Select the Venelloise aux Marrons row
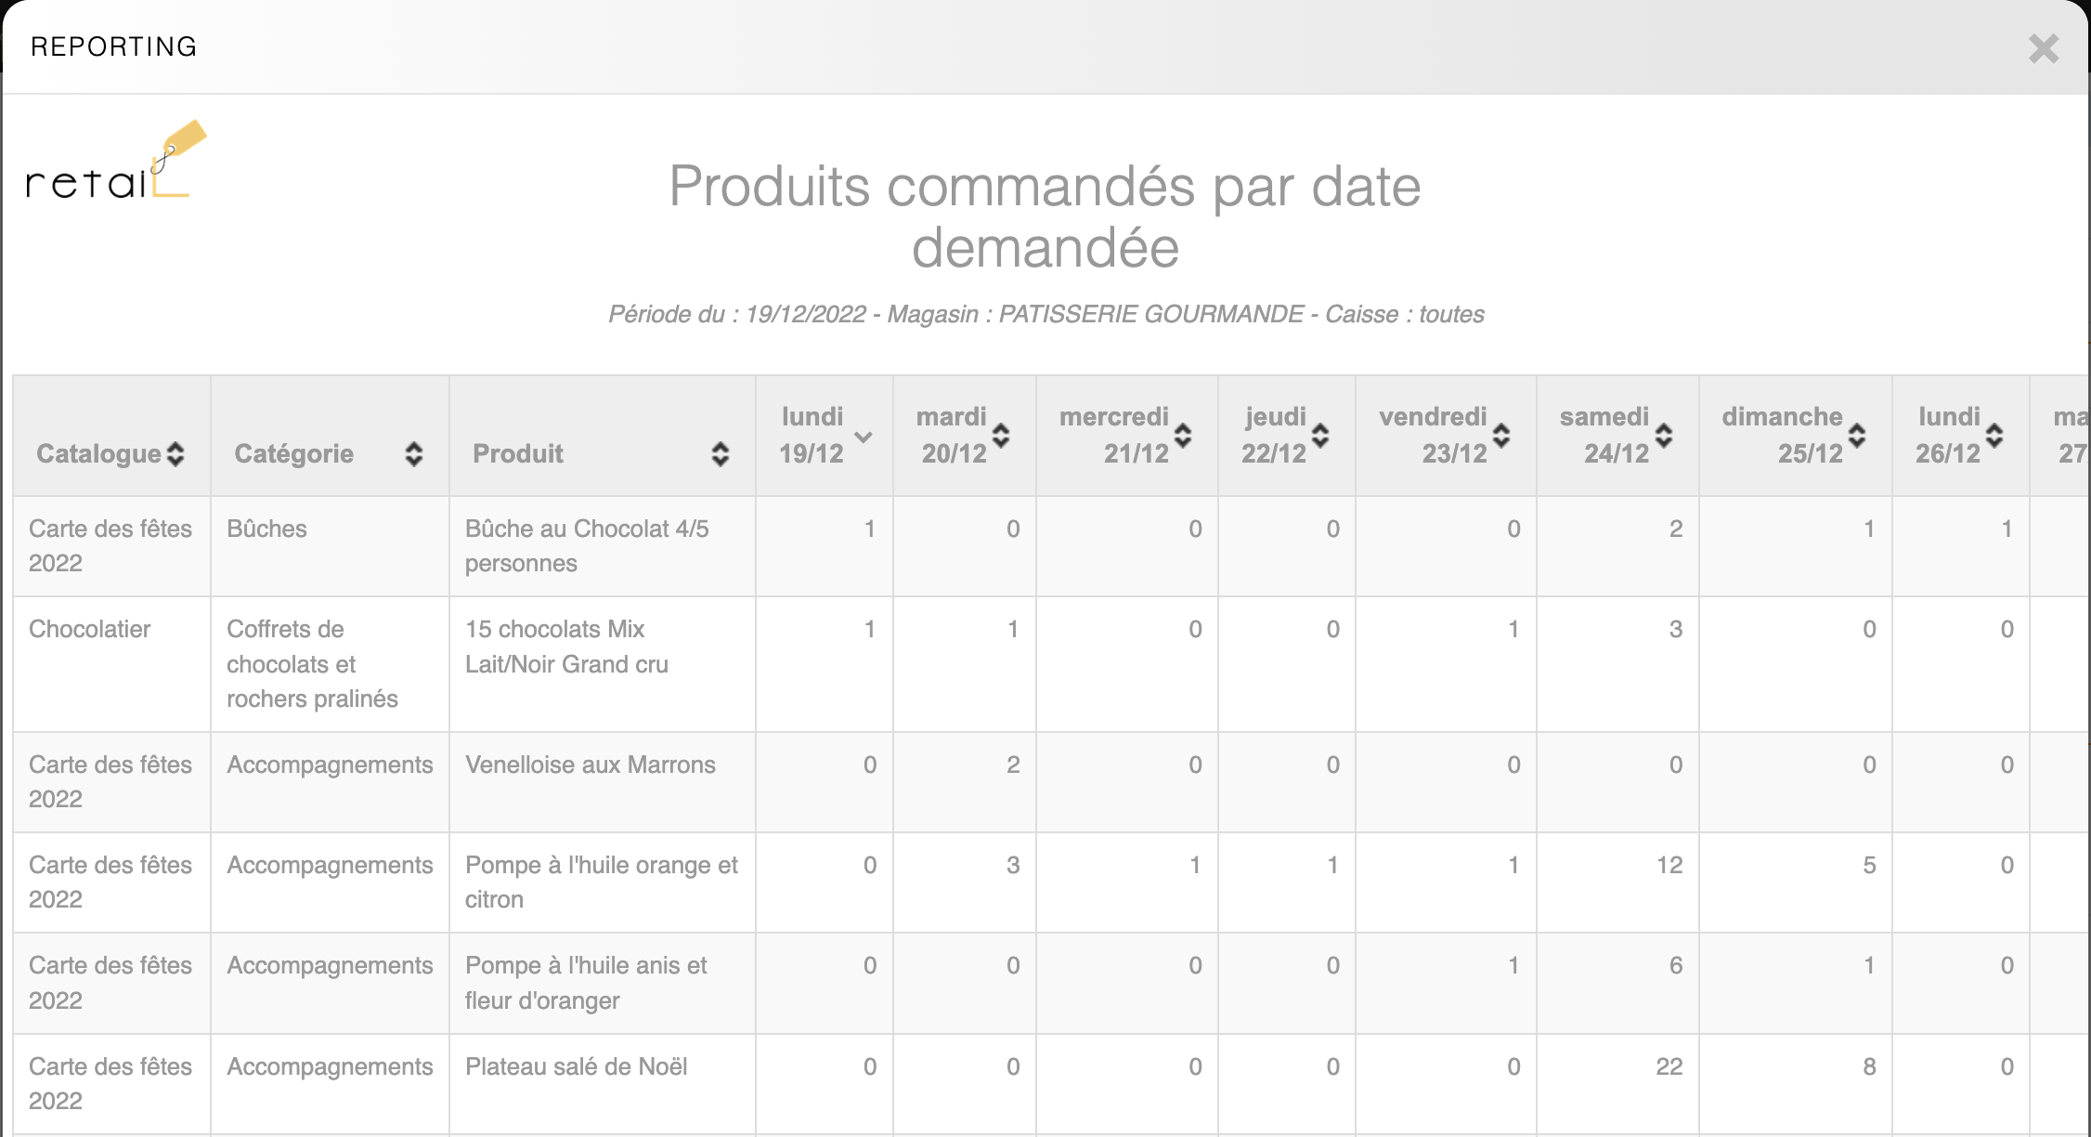2091x1137 pixels. (x=591, y=765)
